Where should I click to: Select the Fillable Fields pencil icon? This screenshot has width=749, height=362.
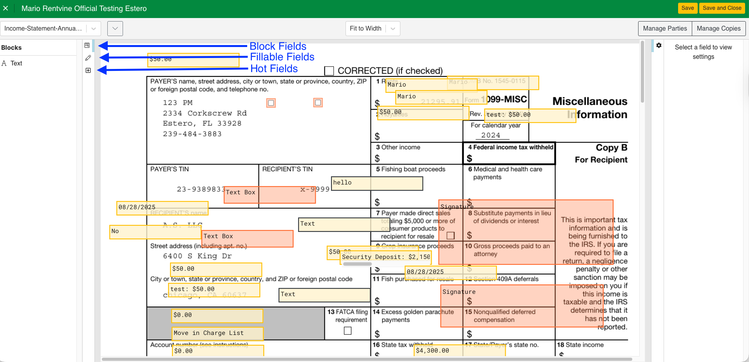pyautogui.click(x=88, y=58)
